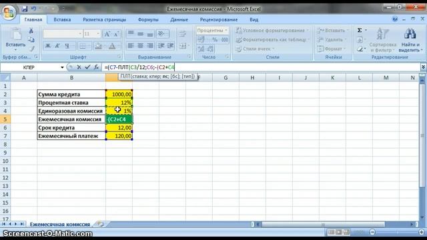Save the workbook from quick access toolbar

click(25, 9)
